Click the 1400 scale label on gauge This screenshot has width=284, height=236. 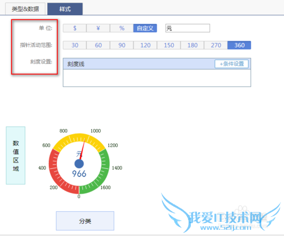(x=117, y=168)
